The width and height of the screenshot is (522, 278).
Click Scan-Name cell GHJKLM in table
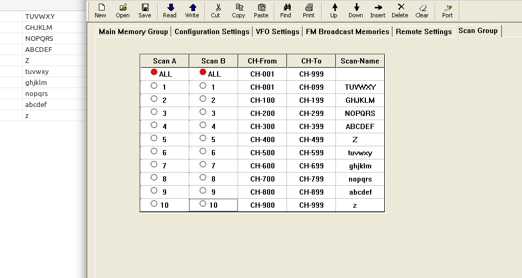tap(360, 100)
